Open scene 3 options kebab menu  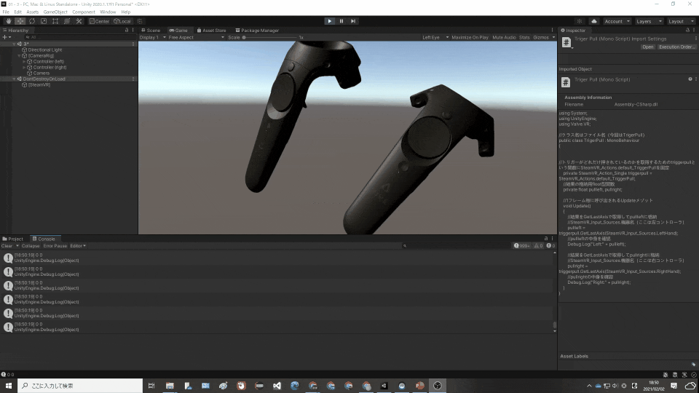tap(133, 44)
